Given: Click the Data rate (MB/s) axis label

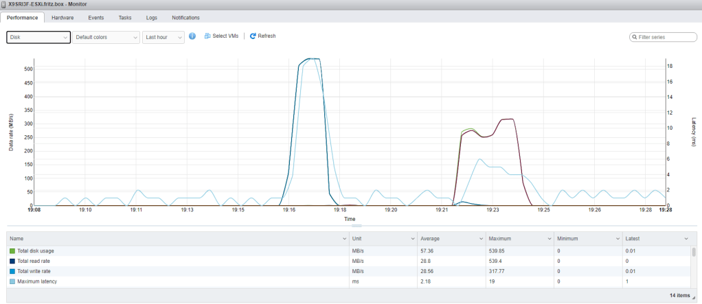Looking at the screenshot, I should [11, 132].
